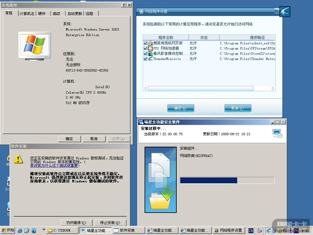Image resolution: width=313 pixels, height=235 pixels.
Task: Click the CH language indicator
Action: pos(251,231)
